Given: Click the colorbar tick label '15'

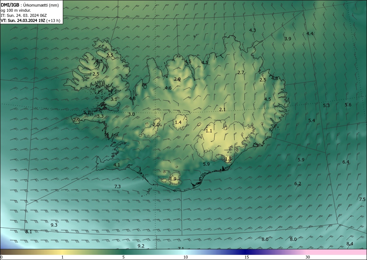Looking at the screenshot, I should point(247,257).
